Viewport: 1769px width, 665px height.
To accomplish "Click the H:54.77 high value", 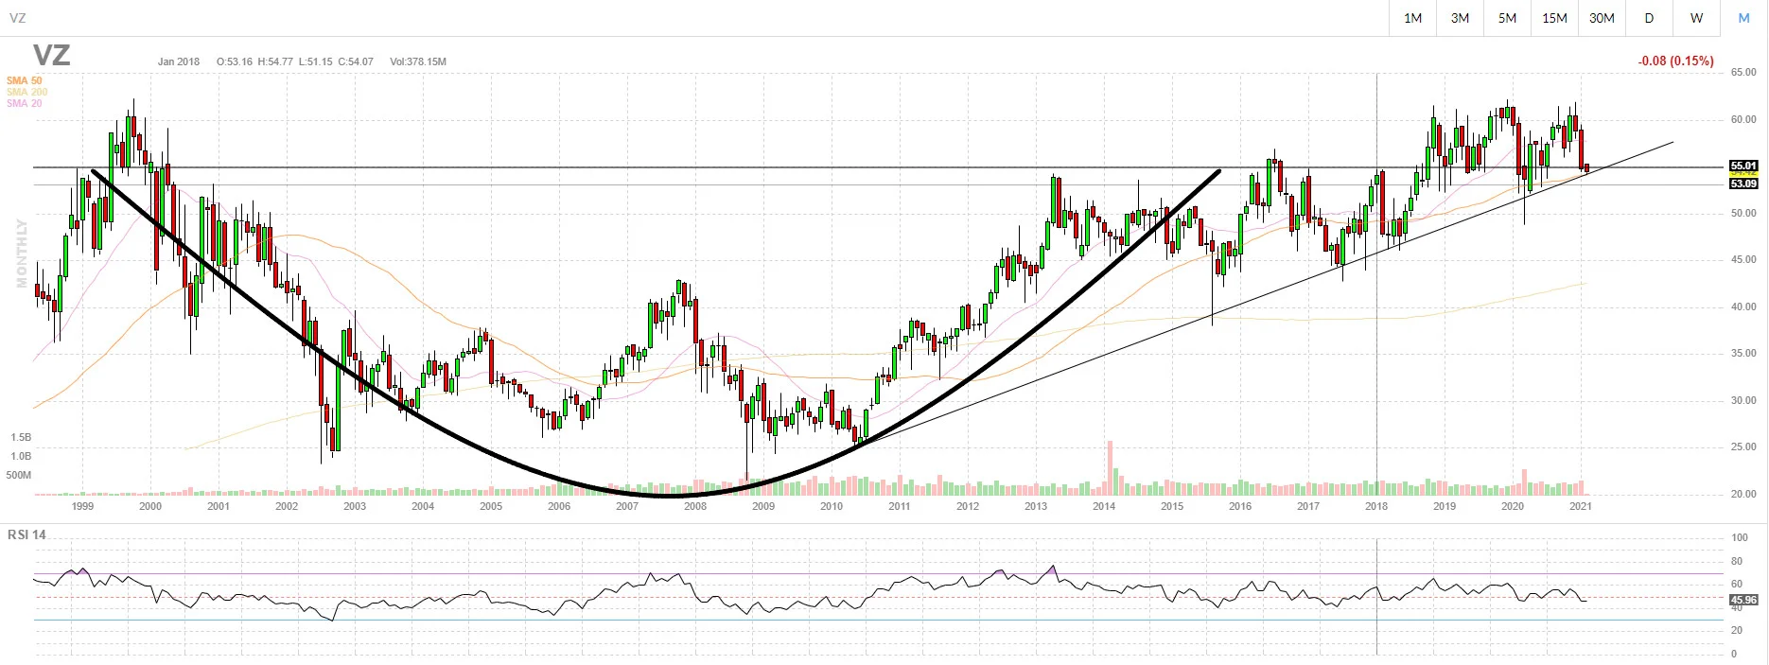I will pos(275,61).
